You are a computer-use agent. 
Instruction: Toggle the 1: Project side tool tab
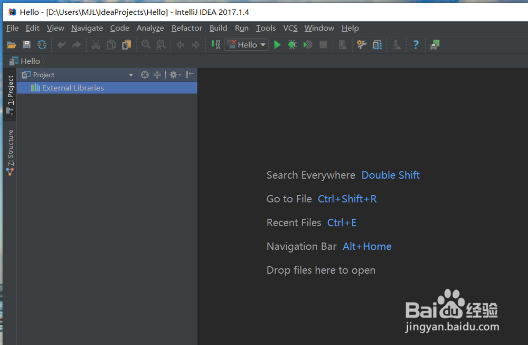click(11, 95)
